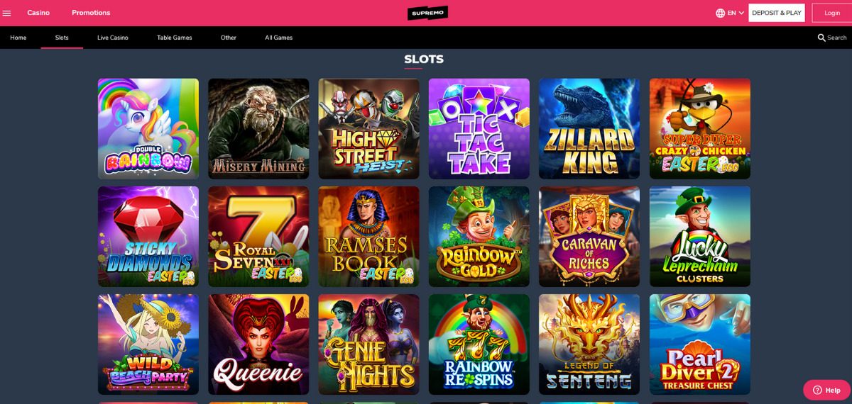Launch the Queenie slot game
Screen dimensions: 852x404
258,344
